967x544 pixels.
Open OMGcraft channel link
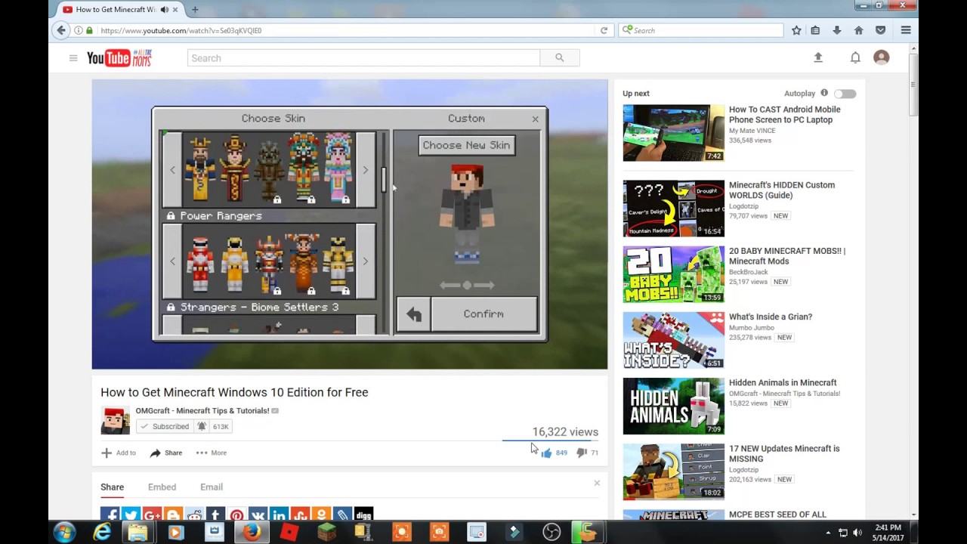pyautogui.click(x=202, y=411)
